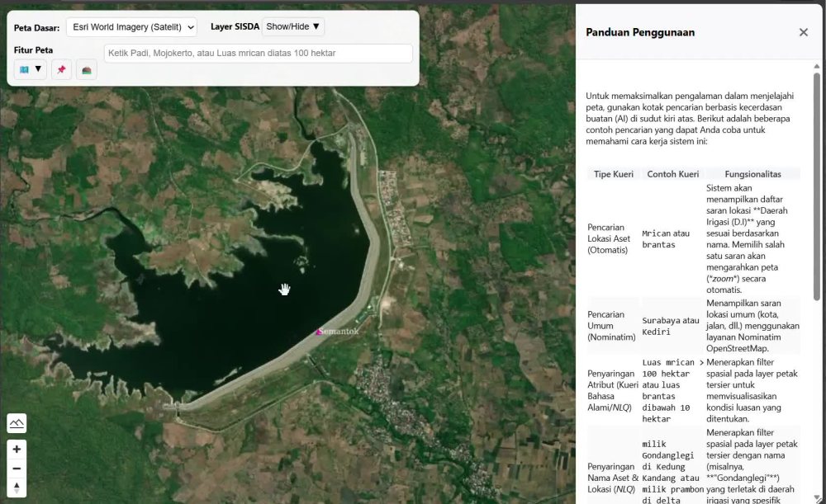Click the Fitur Peta label
Screen dimensions: 826x504
(x=33, y=50)
